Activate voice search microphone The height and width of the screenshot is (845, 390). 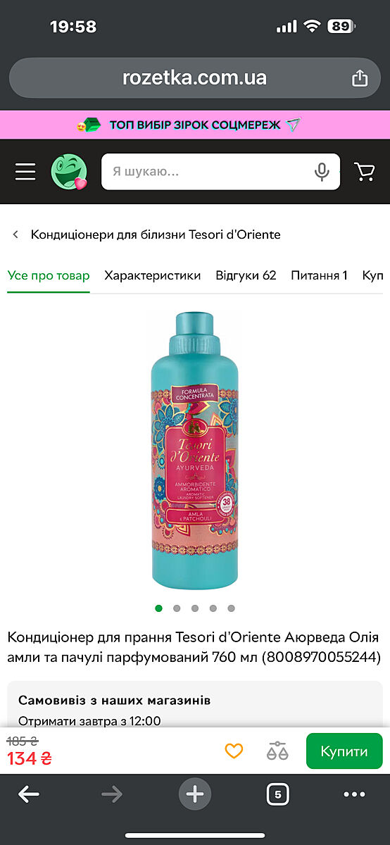click(x=322, y=172)
